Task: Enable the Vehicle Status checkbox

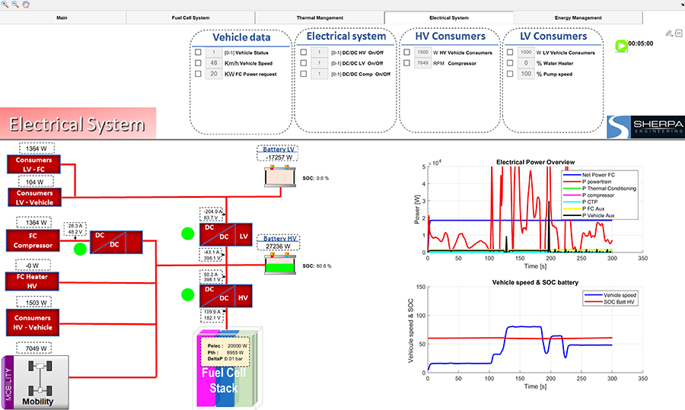Action: pyautogui.click(x=199, y=52)
